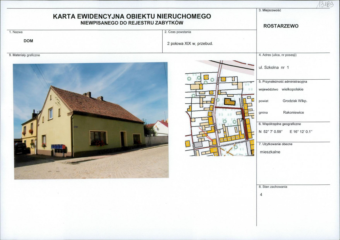
Task: Click the longitude "E 16° 12' 0.1''"
Action: 301,131
